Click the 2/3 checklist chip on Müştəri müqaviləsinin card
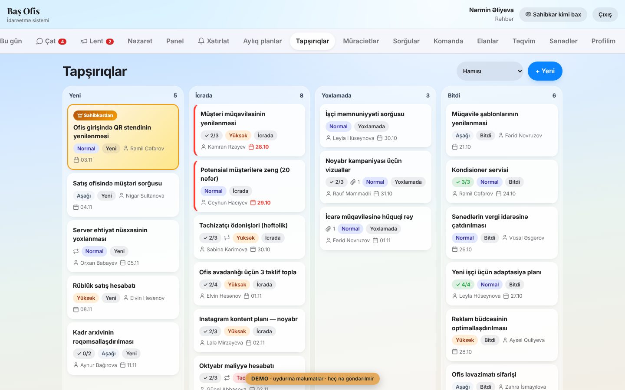Screen dimensions: 625x390 pos(211,136)
